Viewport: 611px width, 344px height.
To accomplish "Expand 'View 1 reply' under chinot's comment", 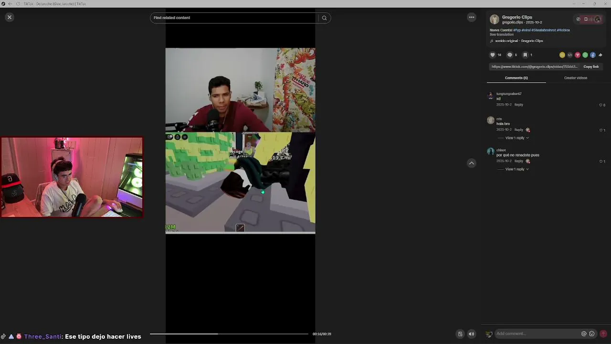I will (x=517, y=169).
